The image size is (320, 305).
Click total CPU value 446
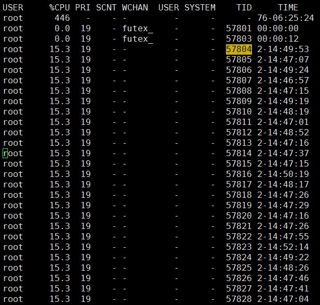(62, 18)
